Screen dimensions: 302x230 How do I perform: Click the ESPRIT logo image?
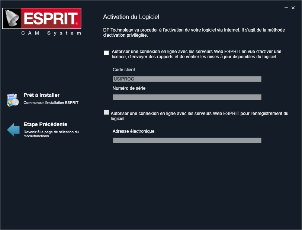42,19
